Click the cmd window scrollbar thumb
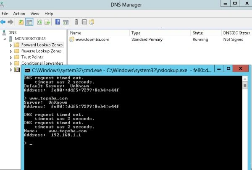Viewport: 252px width, 170px height. 245,85
